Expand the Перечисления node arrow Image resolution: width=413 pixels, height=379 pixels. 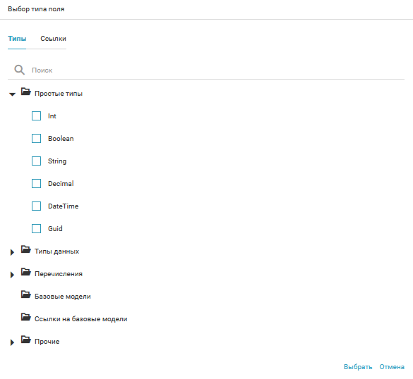click(12, 275)
